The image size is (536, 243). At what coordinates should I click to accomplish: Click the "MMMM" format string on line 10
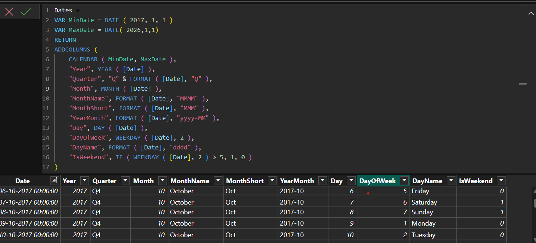188,99
